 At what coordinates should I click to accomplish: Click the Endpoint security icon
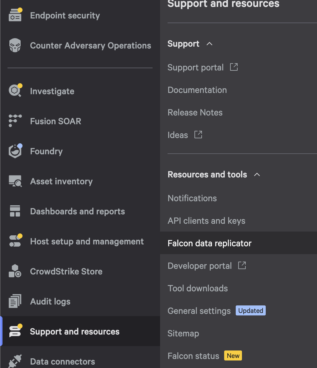click(x=15, y=16)
